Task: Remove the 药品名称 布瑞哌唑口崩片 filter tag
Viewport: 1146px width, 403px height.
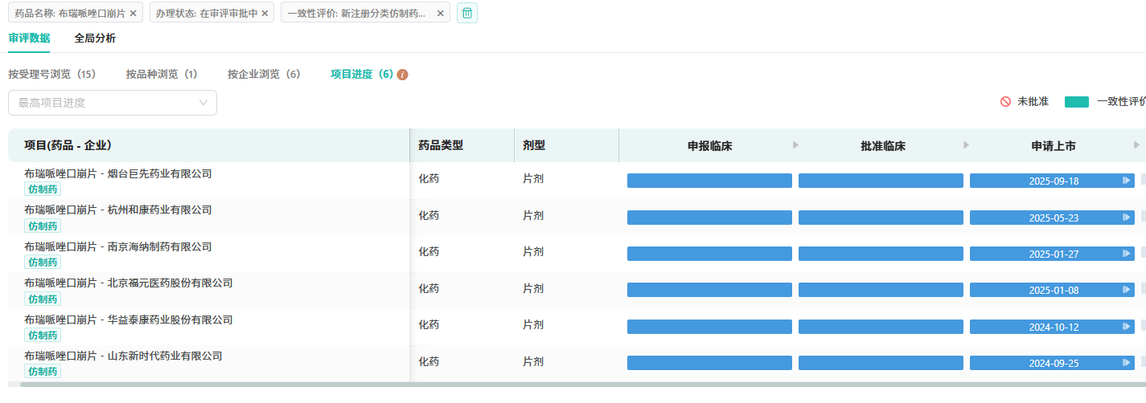Action: (x=133, y=14)
